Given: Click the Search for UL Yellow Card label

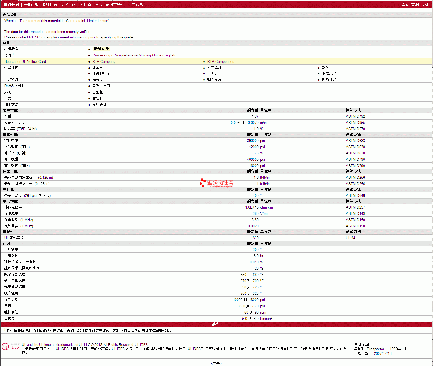Looking at the screenshot, I should coord(25,61).
